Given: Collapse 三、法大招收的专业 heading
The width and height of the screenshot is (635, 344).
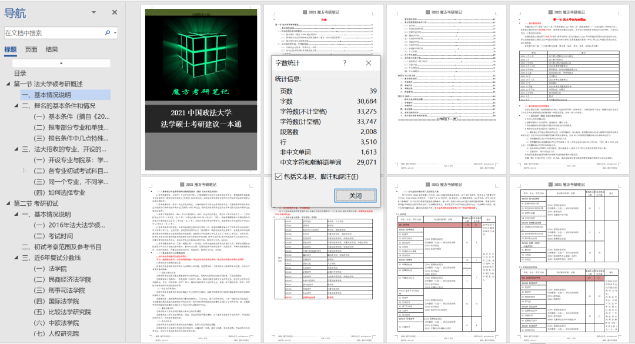Looking at the screenshot, I should pos(16,149).
